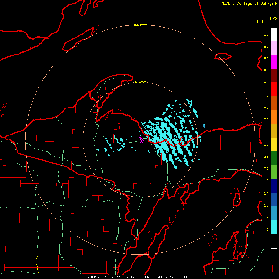Screen dimensions: 279x279
Task: Click the '01:24' time in the footer
Action: pyautogui.click(x=191, y=277)
